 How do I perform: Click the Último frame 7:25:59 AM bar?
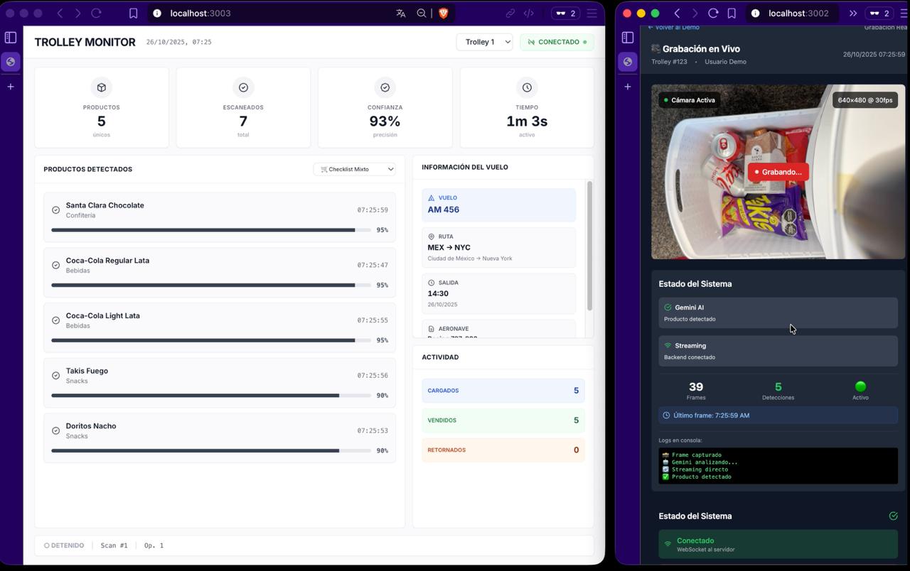pos(778,415)
